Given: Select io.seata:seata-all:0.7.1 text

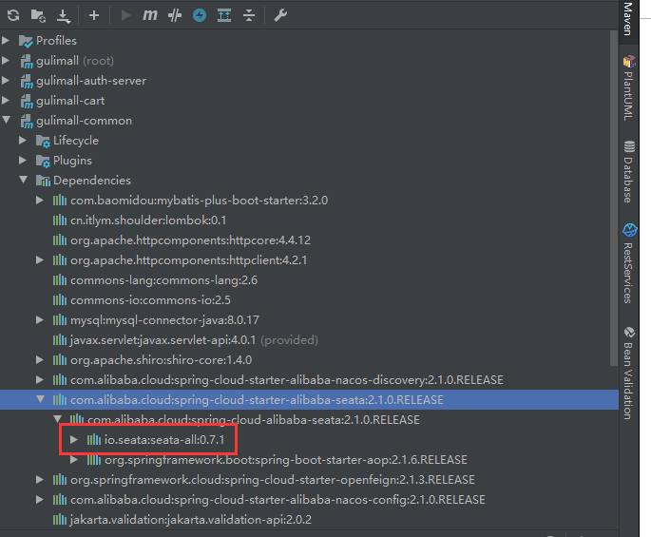Looking at the screenshot, I should 164,440.
